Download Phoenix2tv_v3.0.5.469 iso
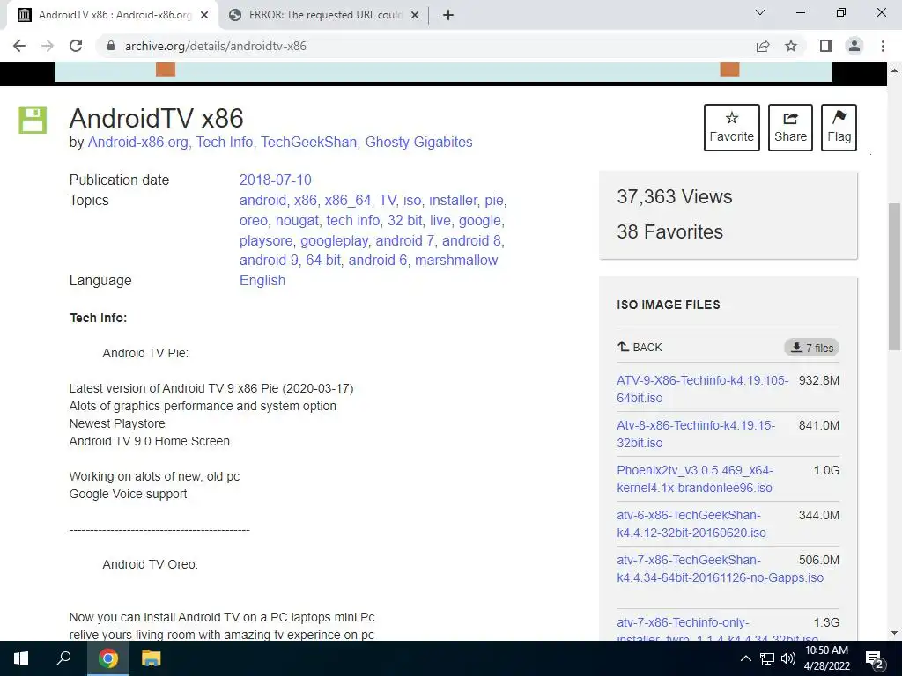 [695, 479]
